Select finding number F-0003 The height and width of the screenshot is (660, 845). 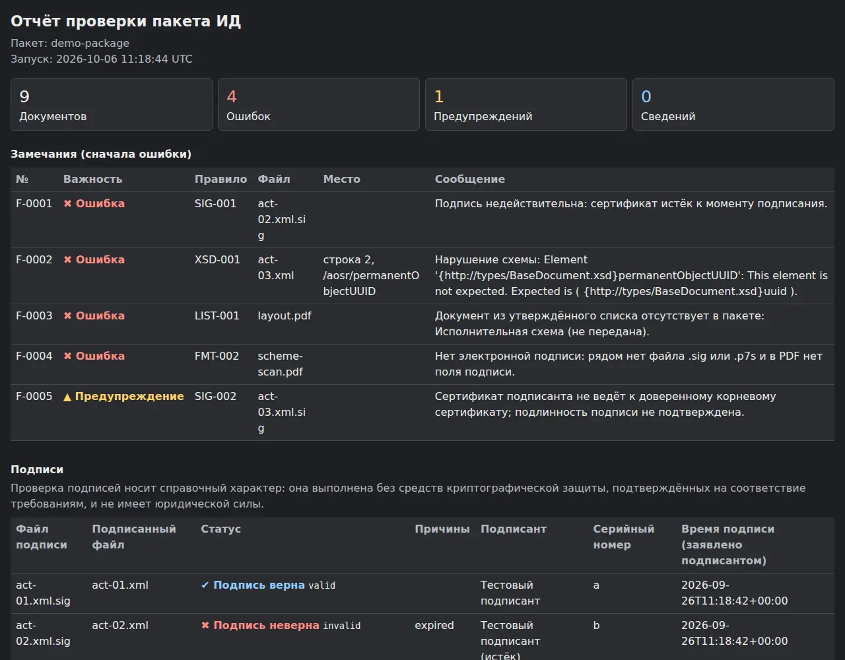(x=34, y=316)
